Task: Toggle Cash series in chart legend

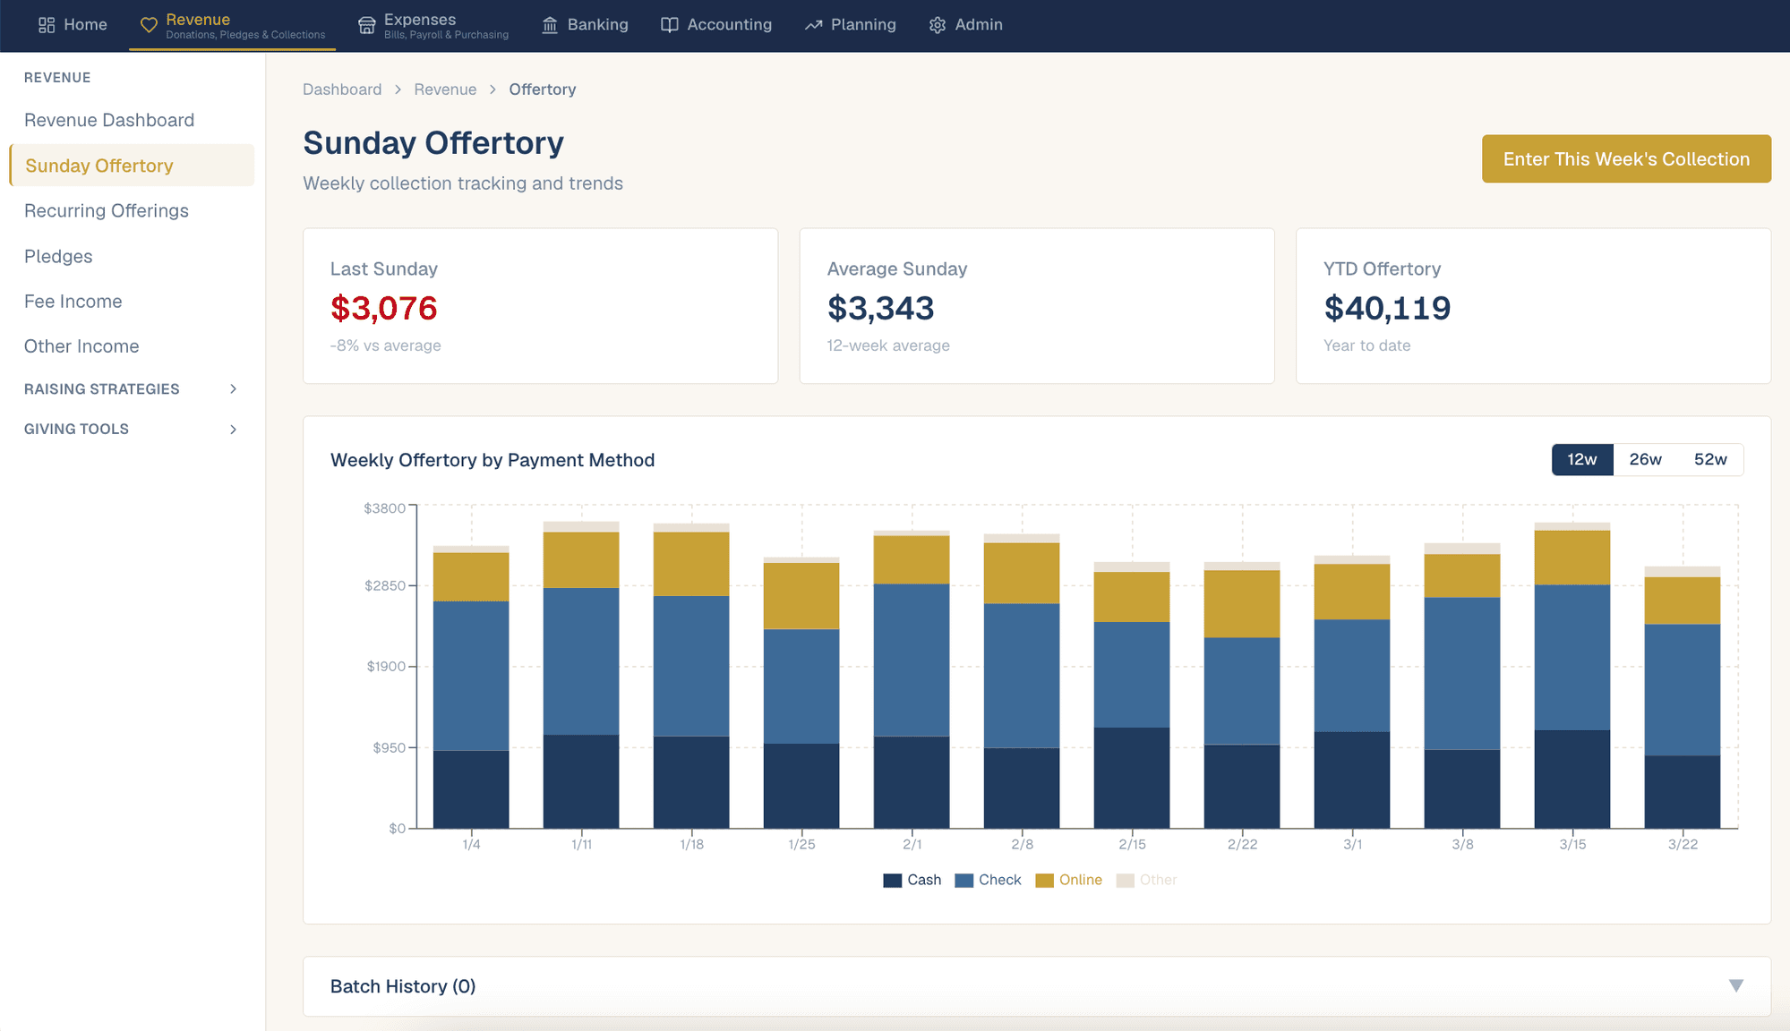Action: tap(912, 880)
